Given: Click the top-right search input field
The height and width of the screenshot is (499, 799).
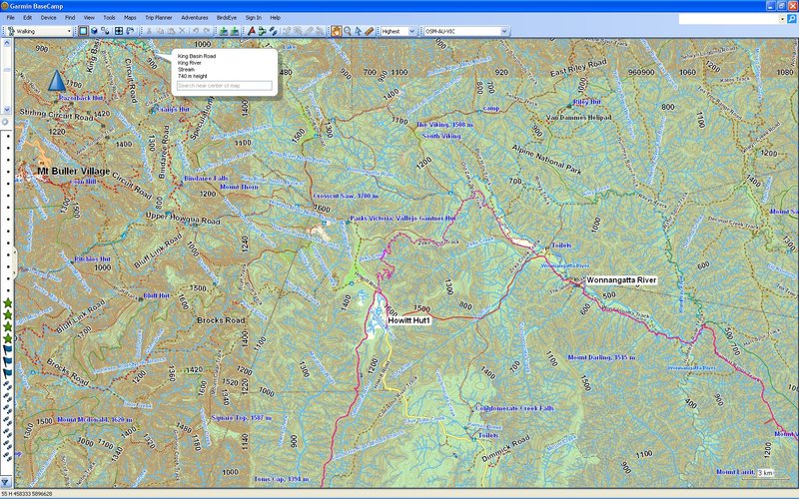Looking at the screenshot, I should pyautogui.click(x=729, y=19).
